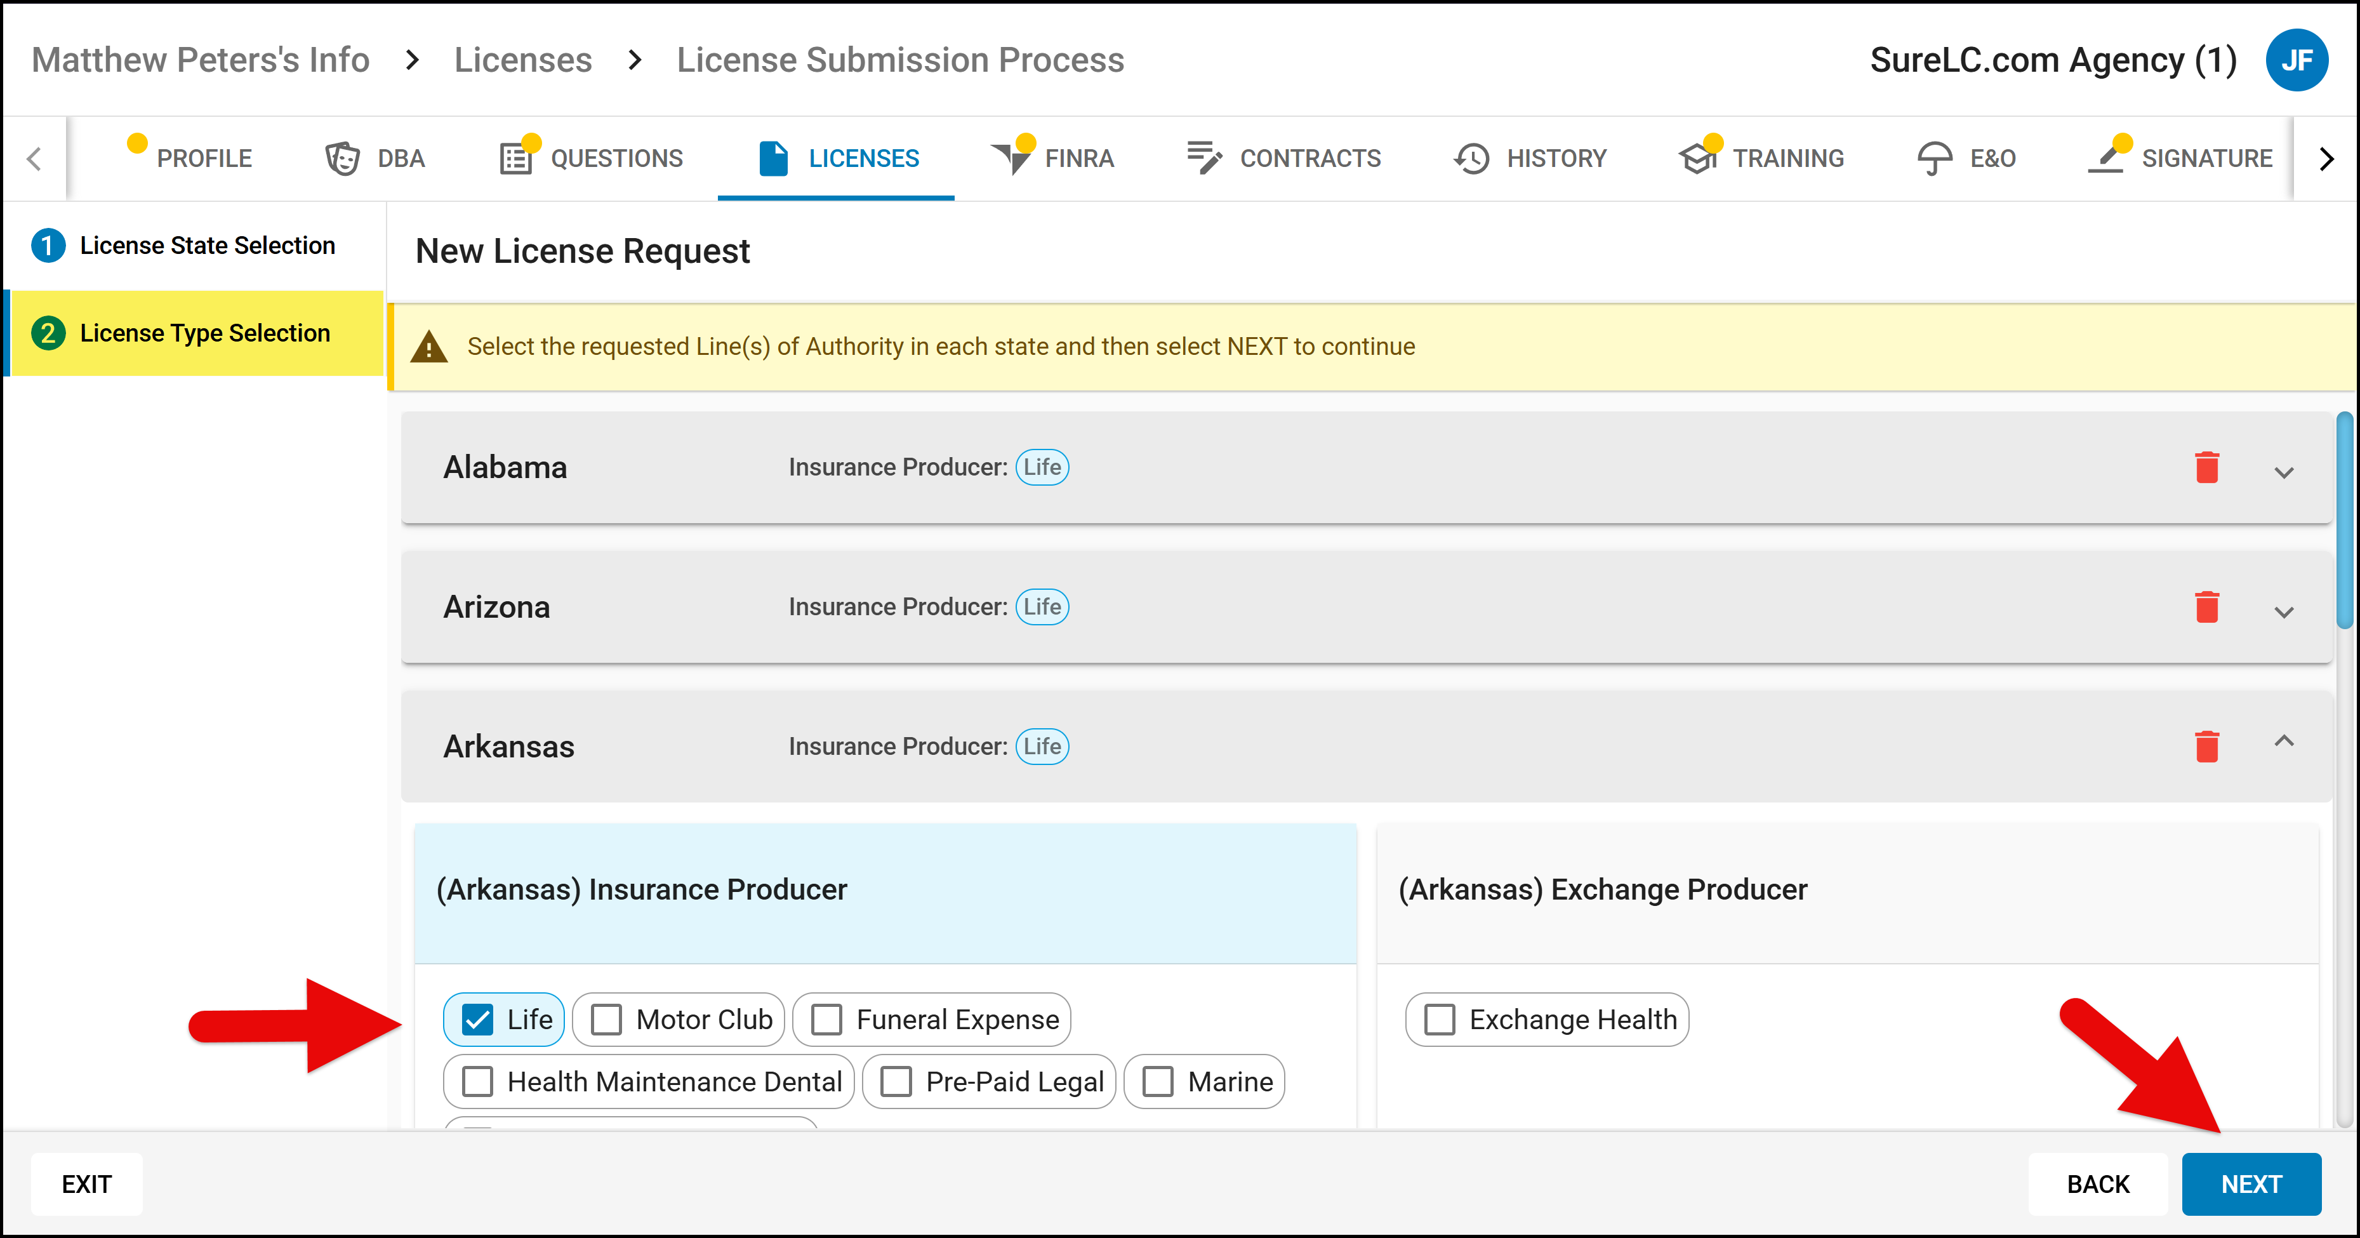Image resolution: width=2360 pixels, height=1238 pixels.
Task: Go to Licenses breadcrumb
Action: (x=523, y=60)
